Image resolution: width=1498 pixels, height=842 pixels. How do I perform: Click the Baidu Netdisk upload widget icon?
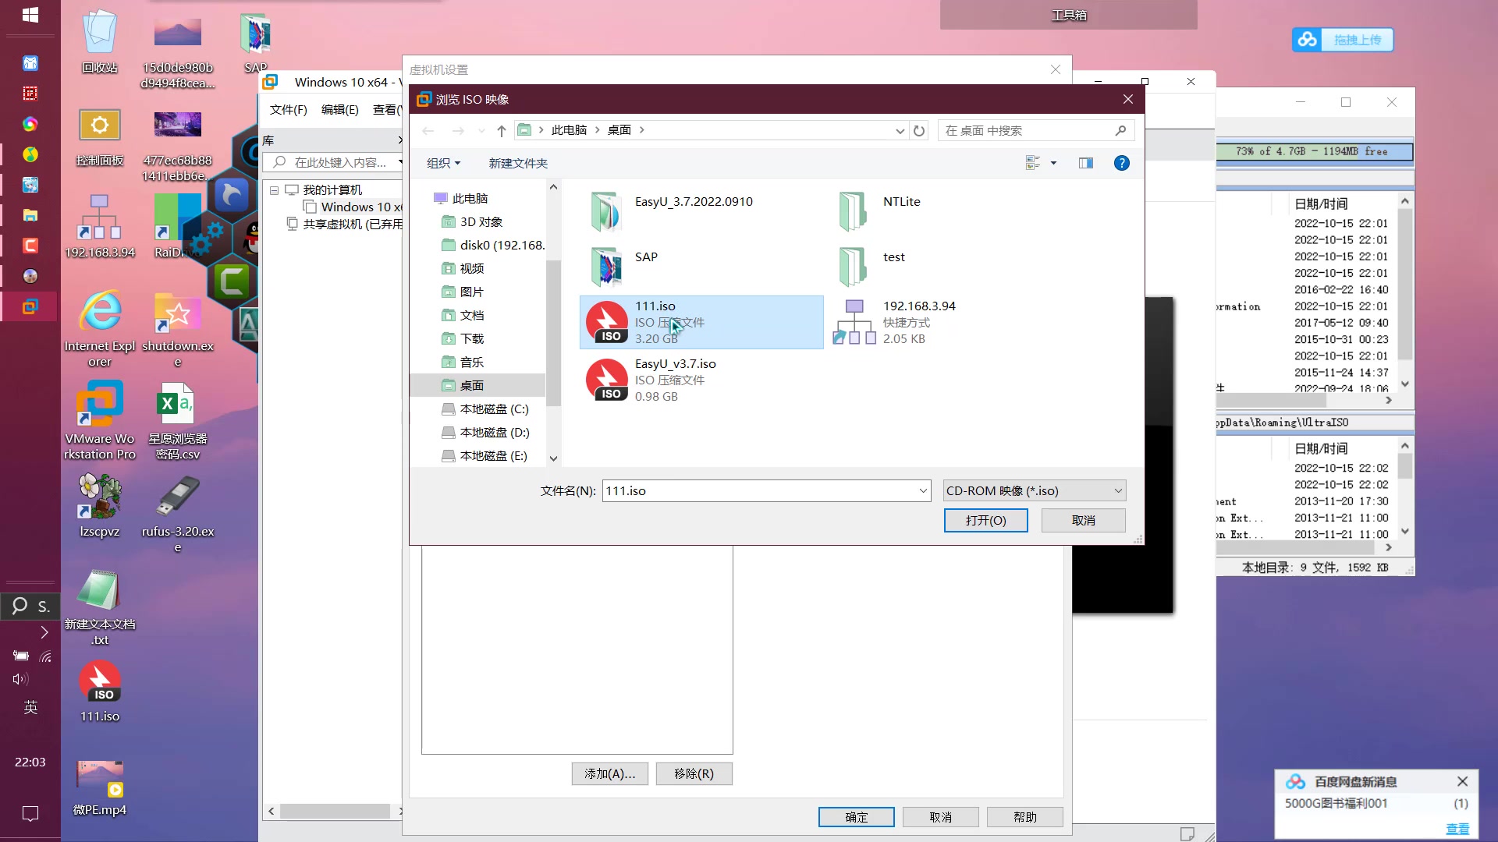(x=1308, y=40)
